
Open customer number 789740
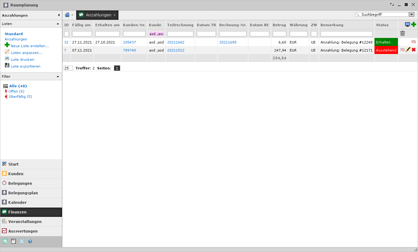[129, 50]
